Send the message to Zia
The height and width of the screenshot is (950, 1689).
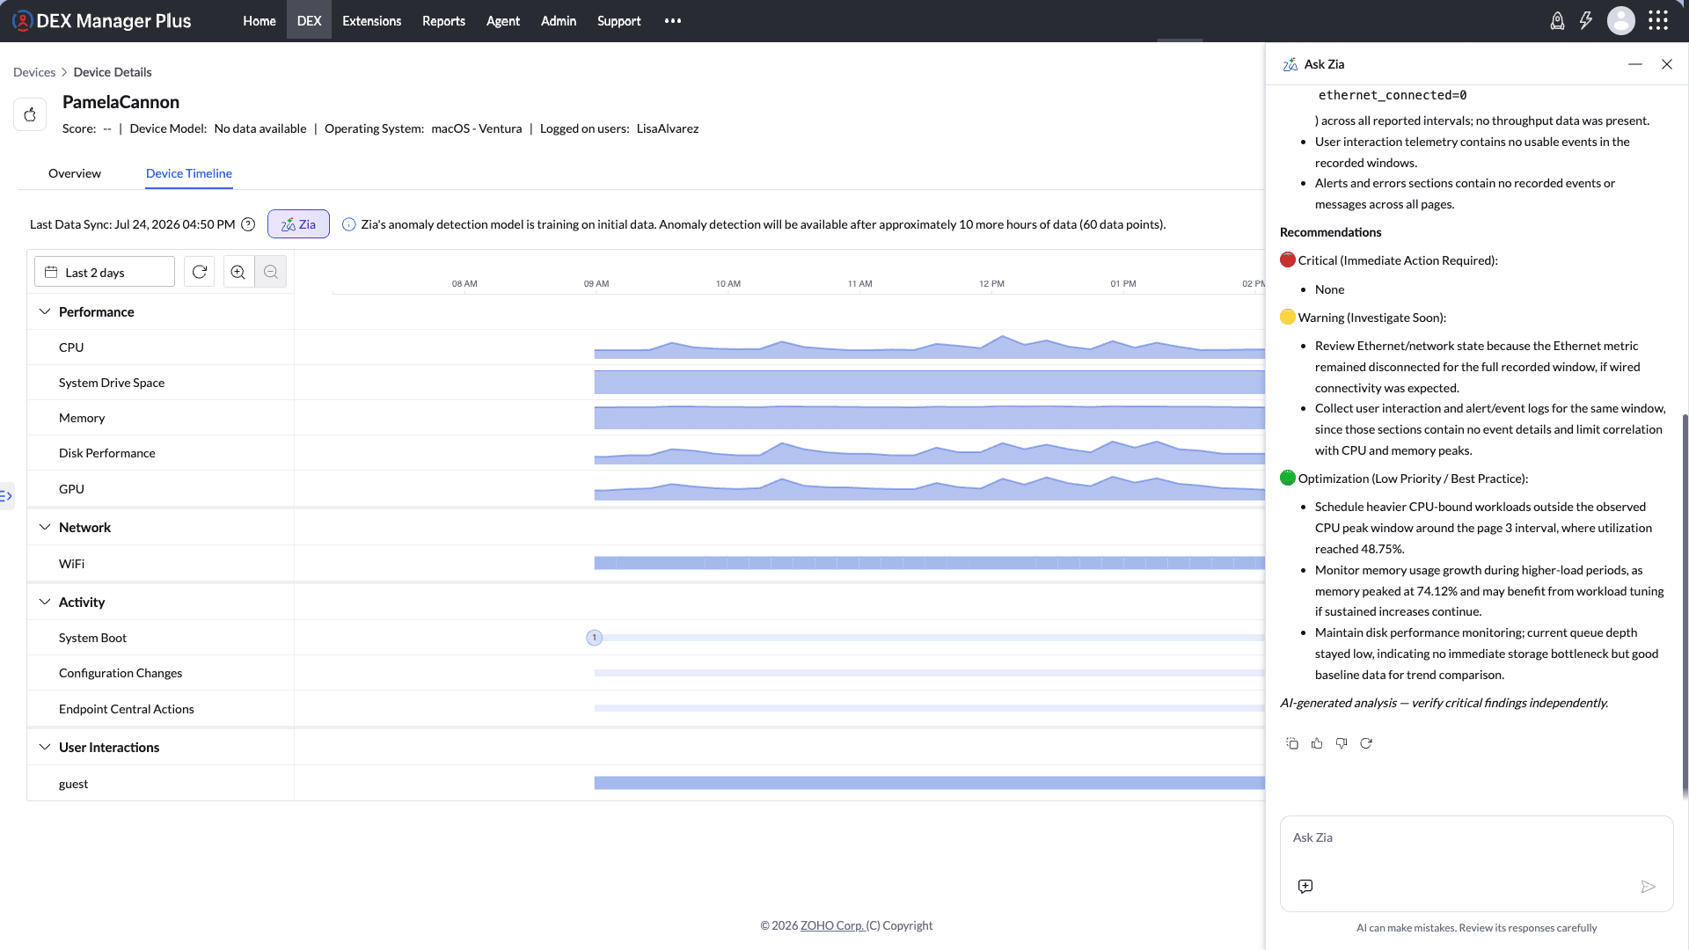point(1649,886)
